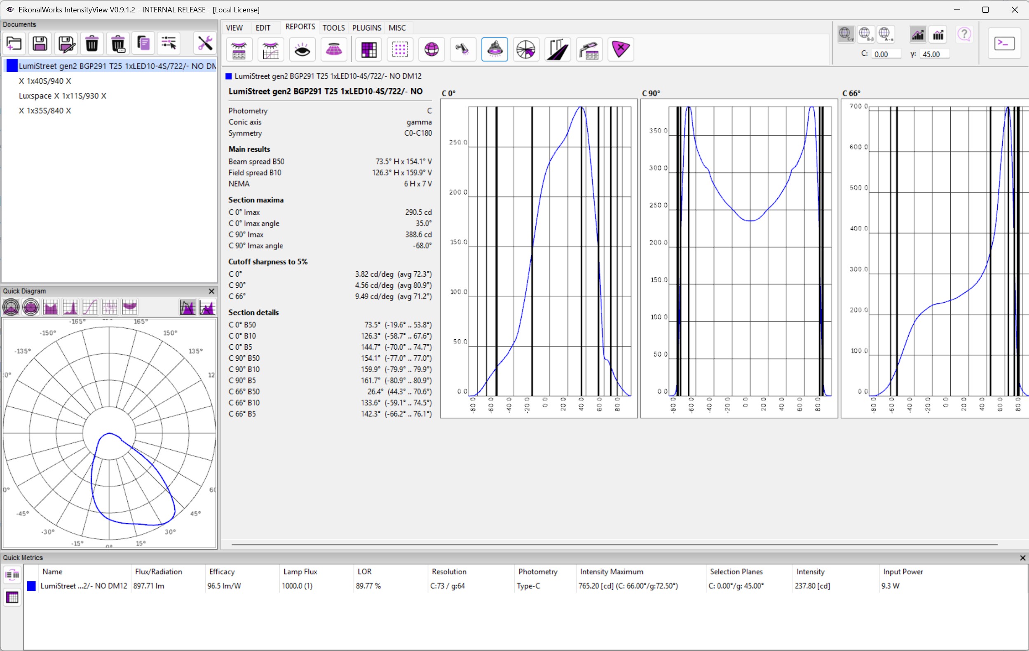Switch to C-gamma coordinate system globe
The height and width of the screenshot is (651, 1029).
[846, 34]
